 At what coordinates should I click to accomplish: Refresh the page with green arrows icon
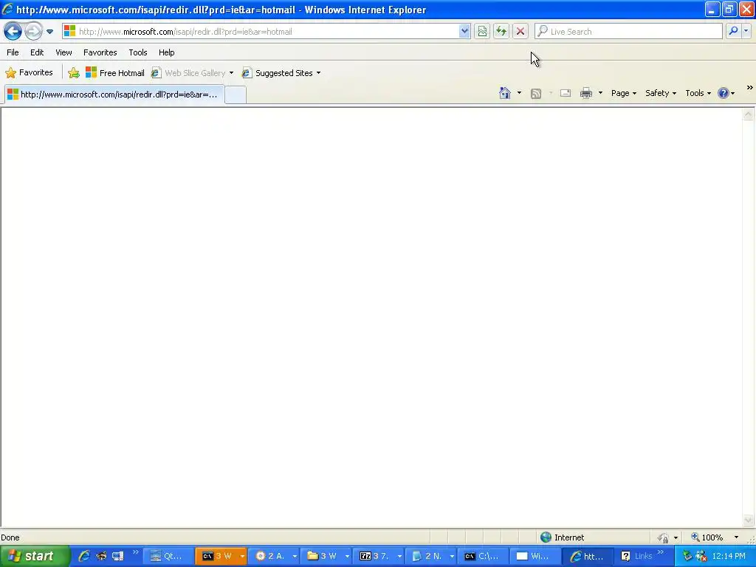501,31
